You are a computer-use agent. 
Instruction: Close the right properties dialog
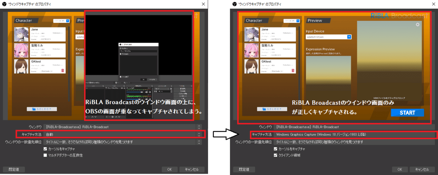click(434, 3)
